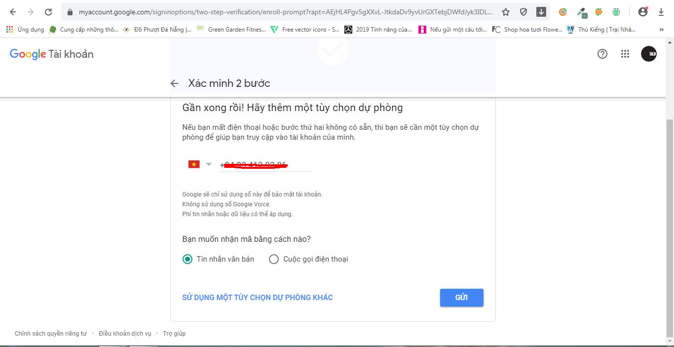The height and width of the screenshot is (347, 674).
Task: Click the phone number input field
Action: [x=266, y=165]
